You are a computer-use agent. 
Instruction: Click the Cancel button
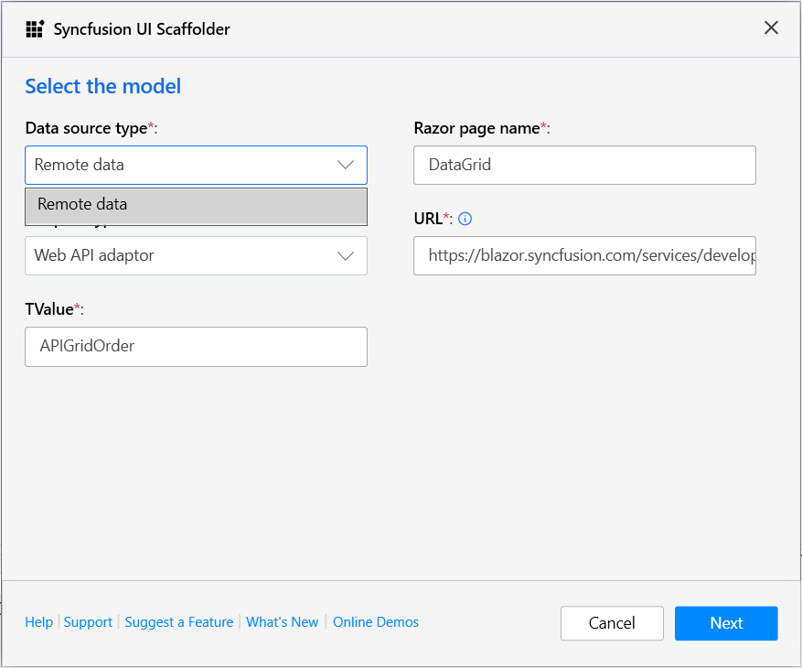612,623
